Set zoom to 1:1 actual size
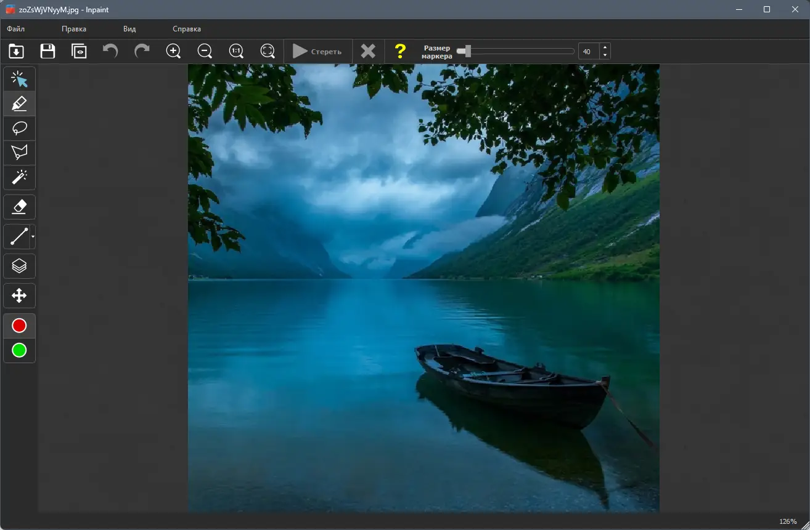 click(x=236, y=51)
